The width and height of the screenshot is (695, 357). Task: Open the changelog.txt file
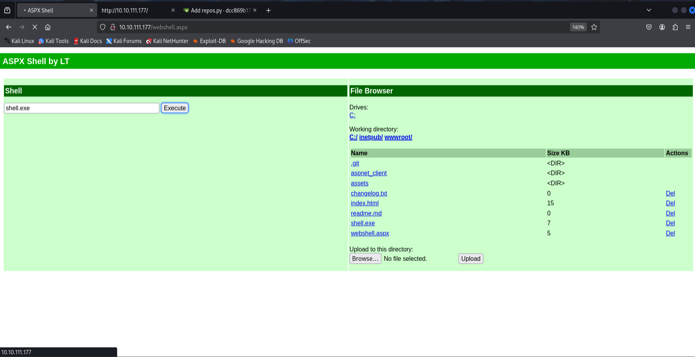click(x=369, y=194)
